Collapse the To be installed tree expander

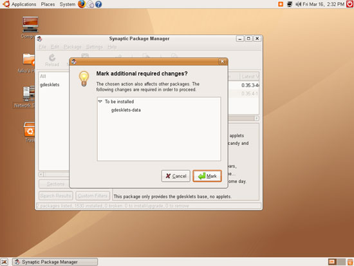click(x=100, y=102)
